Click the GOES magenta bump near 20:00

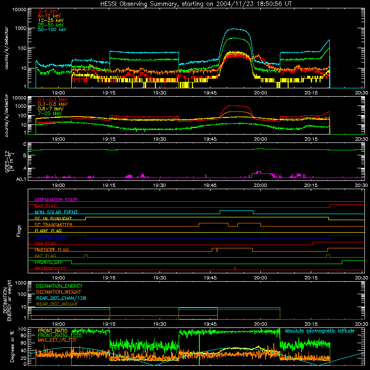tap(259, 173)
